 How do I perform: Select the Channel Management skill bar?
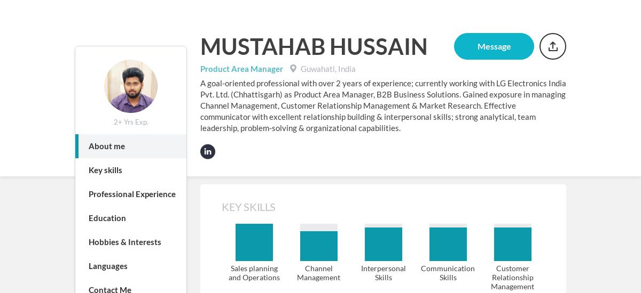(319, 242)
